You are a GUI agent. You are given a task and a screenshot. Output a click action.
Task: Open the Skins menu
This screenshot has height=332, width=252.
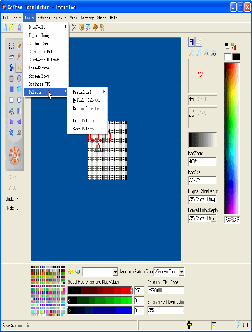[x=102, y=18]
